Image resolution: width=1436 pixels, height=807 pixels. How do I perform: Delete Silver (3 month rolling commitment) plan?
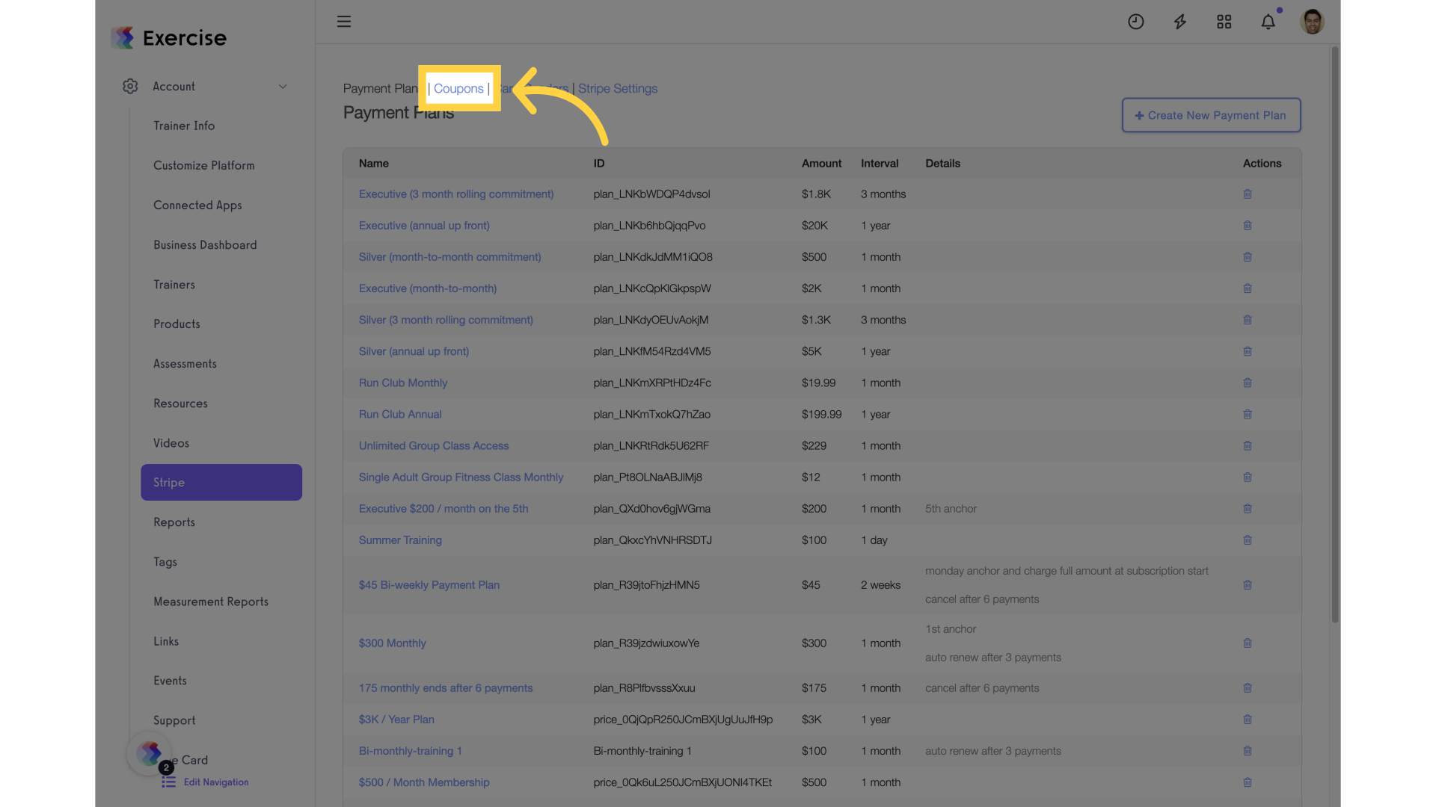[1247, 320]
